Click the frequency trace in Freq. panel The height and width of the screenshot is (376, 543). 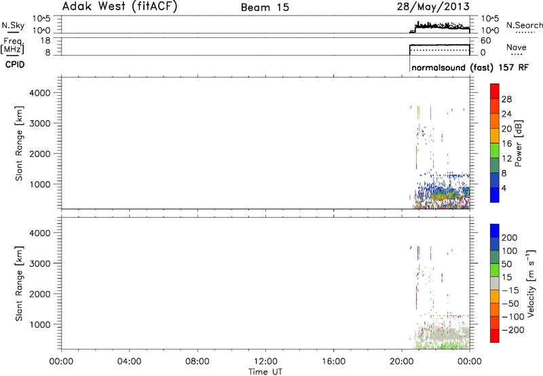[x=439, y=45]
